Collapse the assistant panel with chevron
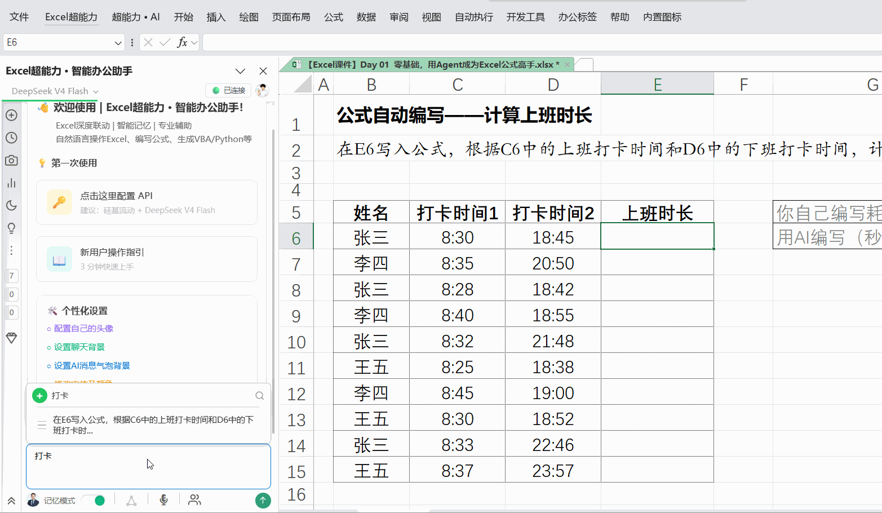Image resolution: width=882 pixels, height=513 pixels. click(241, 71)
